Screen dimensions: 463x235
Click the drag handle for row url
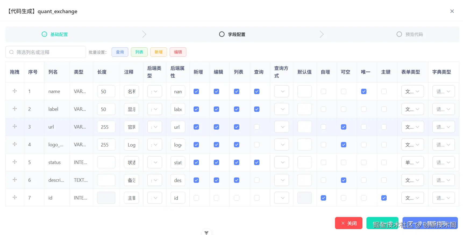[15, 126]
